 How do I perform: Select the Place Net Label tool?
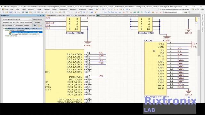tap(120, 12)
